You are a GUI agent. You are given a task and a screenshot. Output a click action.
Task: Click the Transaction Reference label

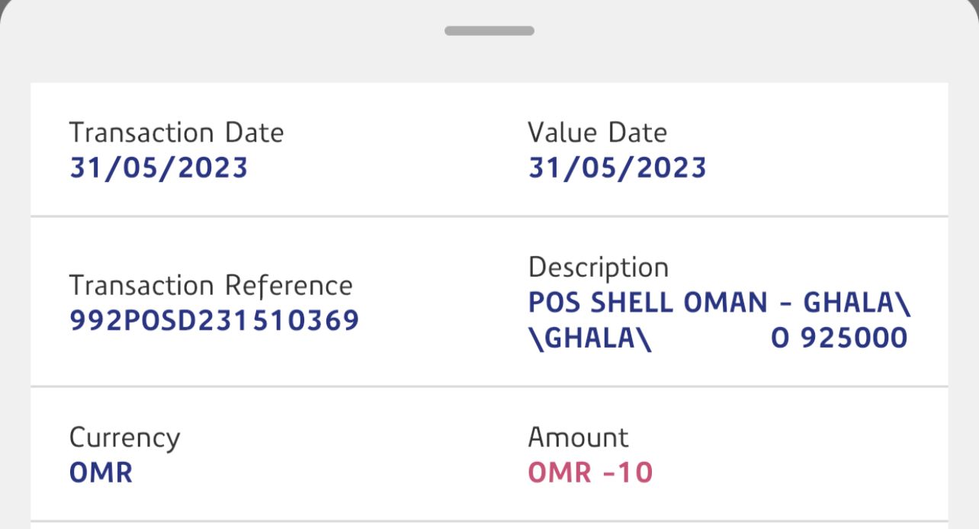click(x=210, y=286)
